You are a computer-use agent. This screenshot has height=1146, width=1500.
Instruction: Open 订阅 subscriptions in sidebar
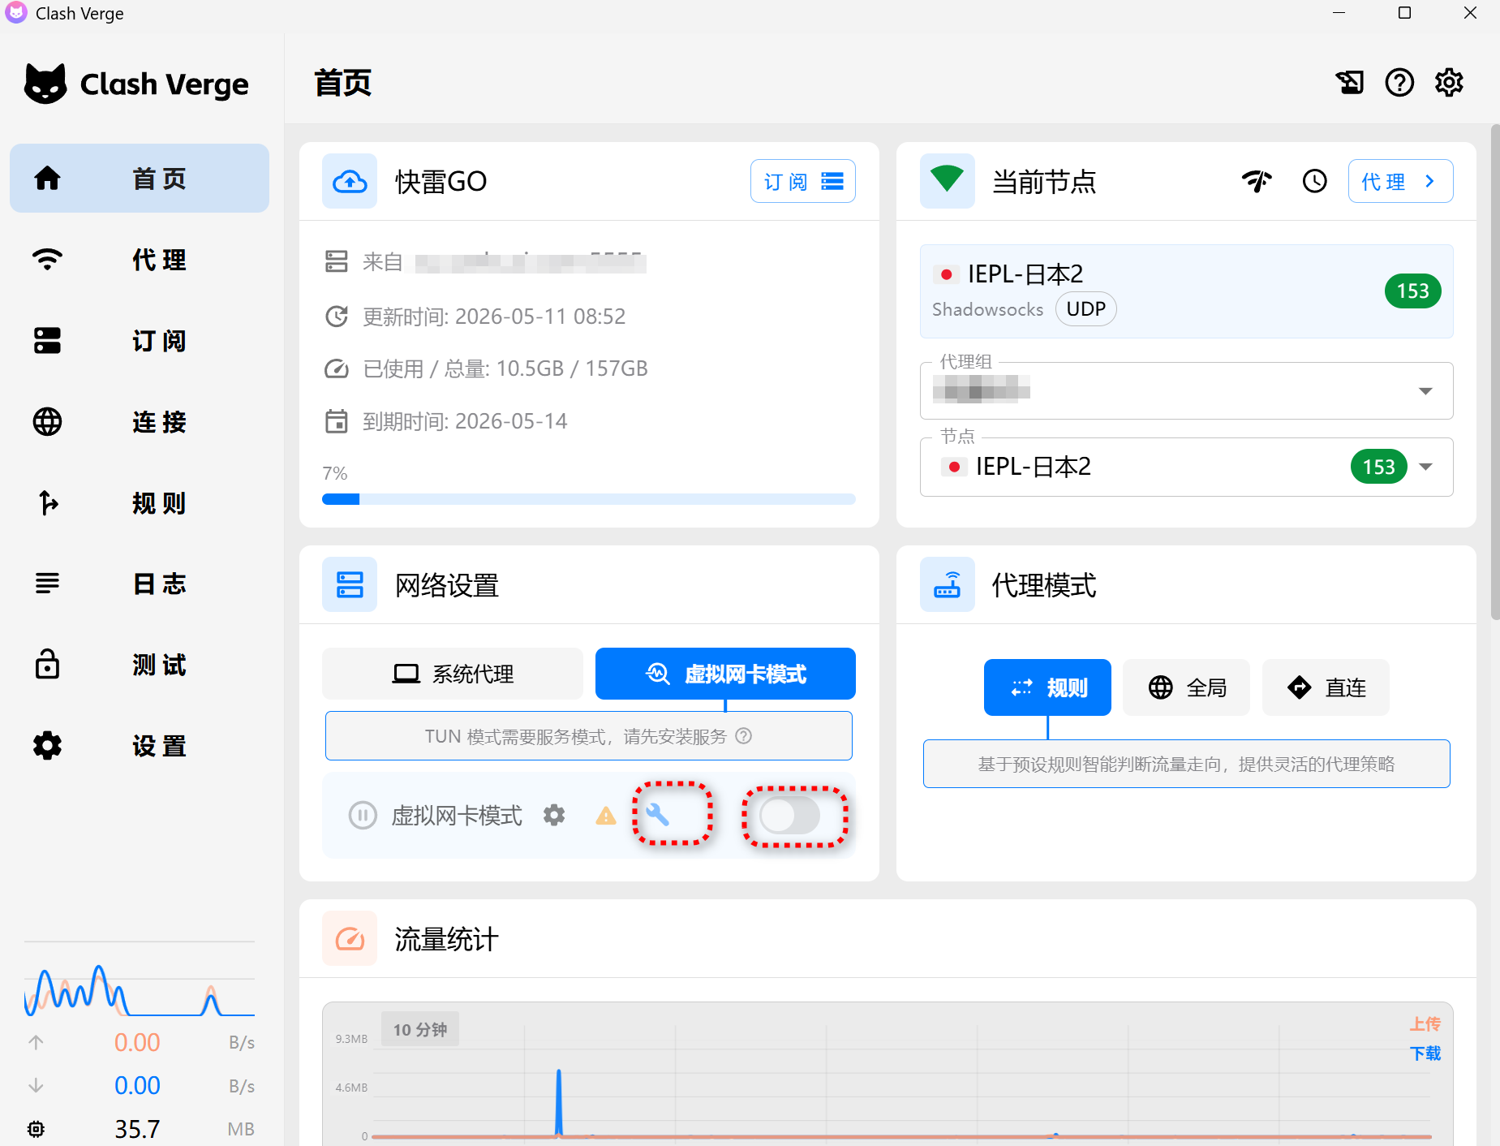pyautogui.click(x=140, y=341)
